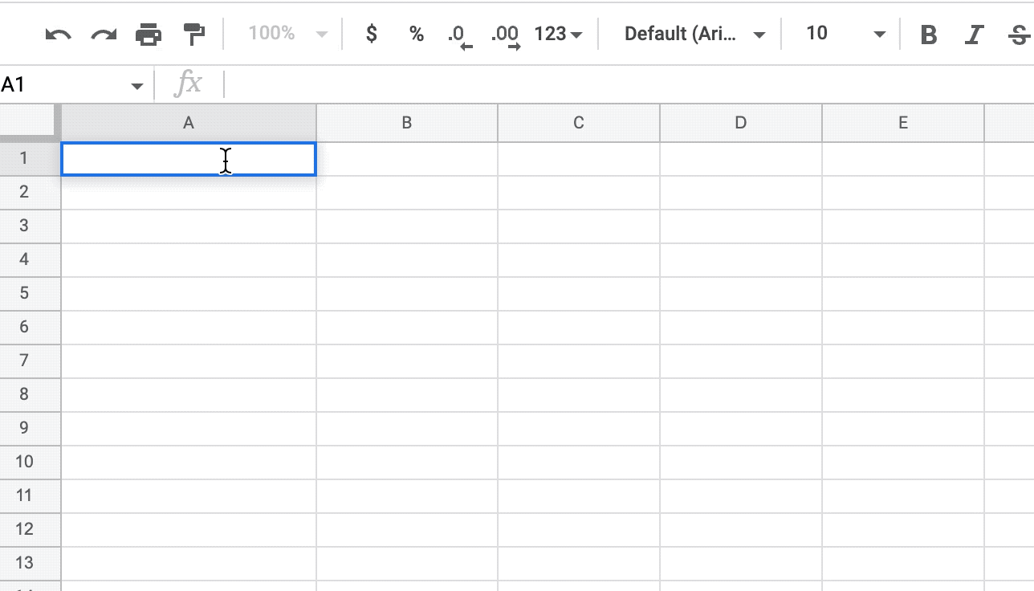Click the Redo arrow icon

[x=104, y=34]
